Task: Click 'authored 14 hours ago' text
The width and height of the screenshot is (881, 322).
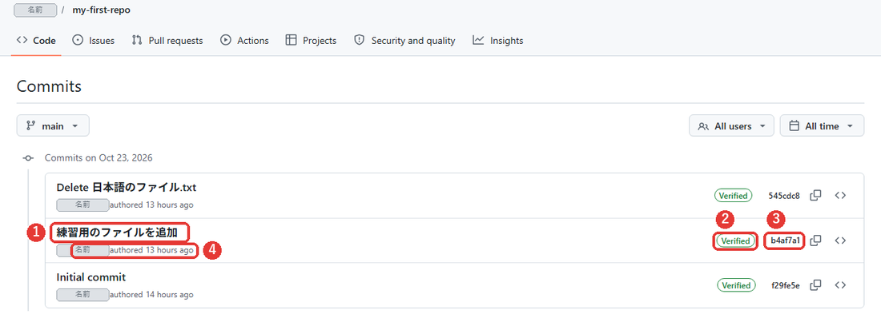Action: (151, 295)
